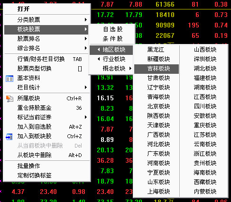Click the 4.37 value in bottom row
Image resolution: width=231 pixels, height=202 pixels.
pos(18,192)
